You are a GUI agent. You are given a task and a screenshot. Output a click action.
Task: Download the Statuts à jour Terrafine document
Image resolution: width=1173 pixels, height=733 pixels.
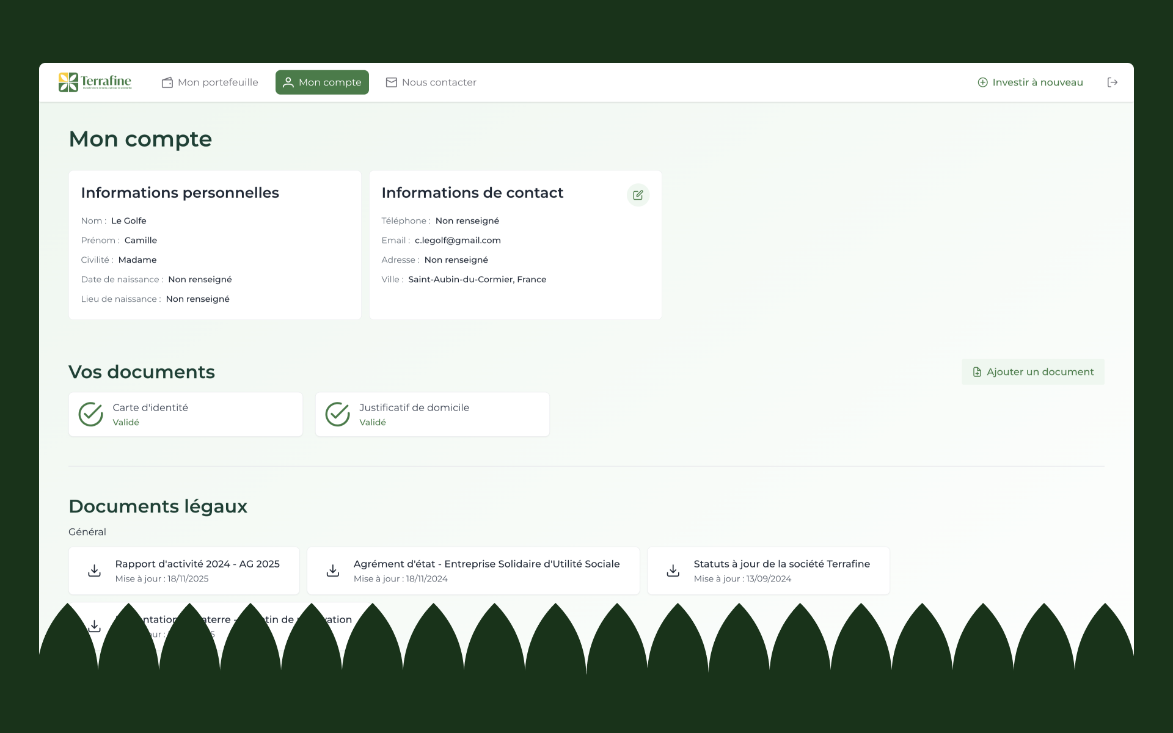pos(781,564)
